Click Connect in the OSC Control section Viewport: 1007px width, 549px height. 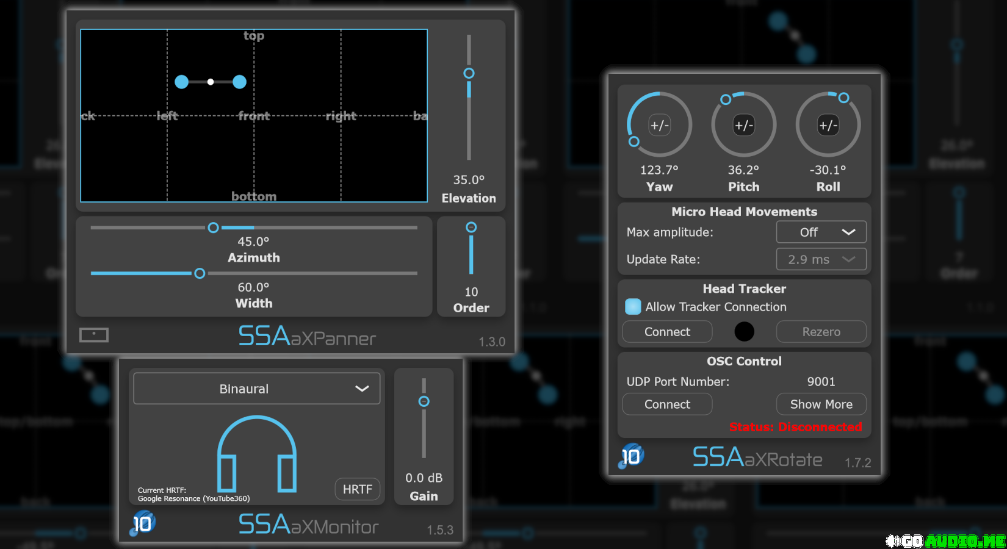tap(667, 404)
